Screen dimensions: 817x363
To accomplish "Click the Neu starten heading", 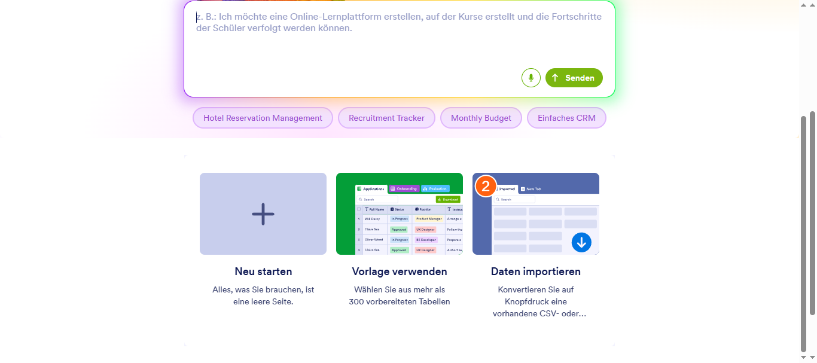I will [x=263, y=272].
